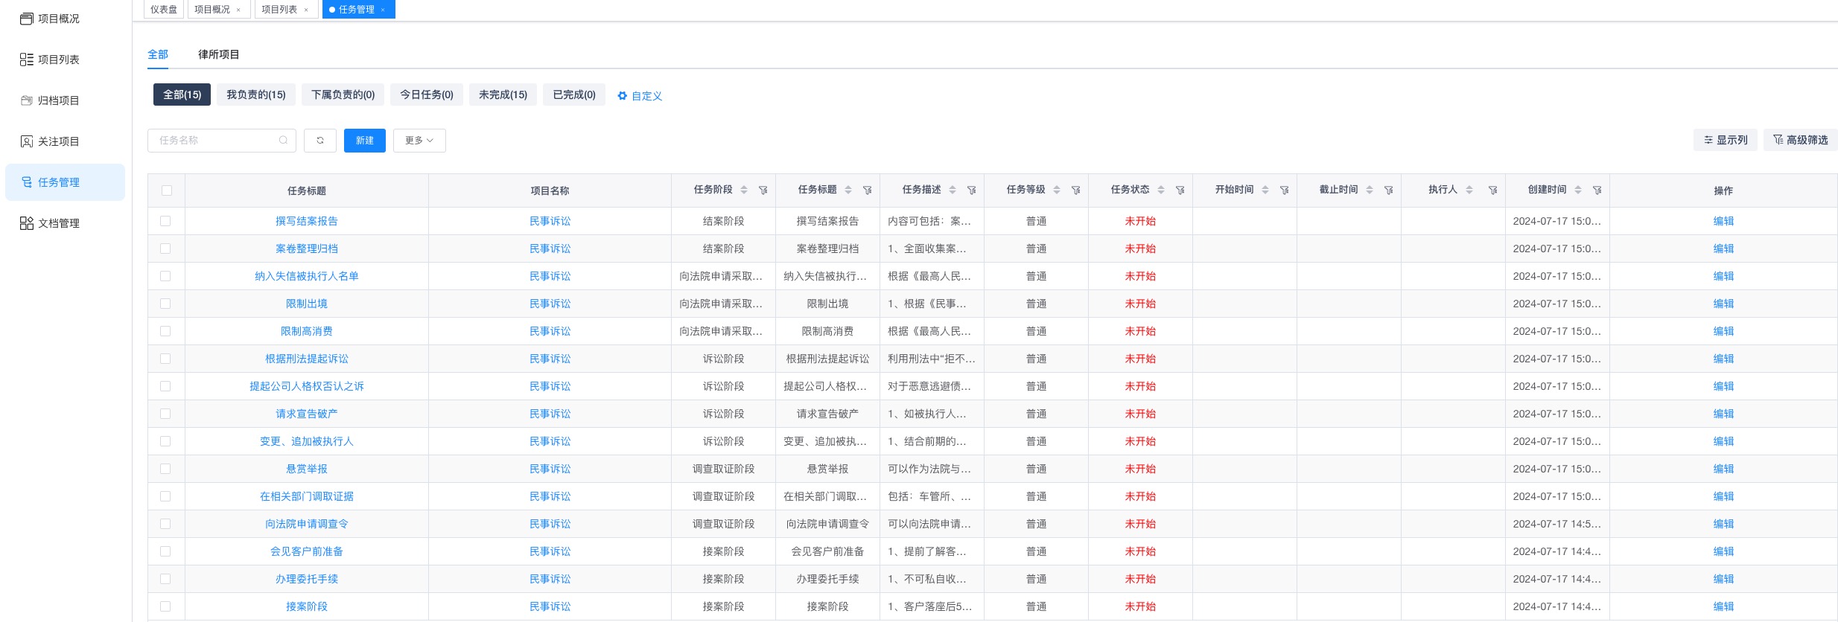Screen dimensions: 1838x622
Task: Expand the 更多 dropdown
Action: tap(419, 141)
